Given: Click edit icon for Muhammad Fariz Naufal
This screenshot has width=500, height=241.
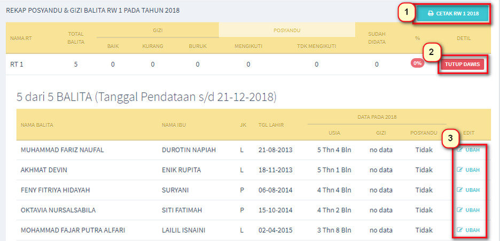Looking at the screenshot, I should click(x=459, y=150).
